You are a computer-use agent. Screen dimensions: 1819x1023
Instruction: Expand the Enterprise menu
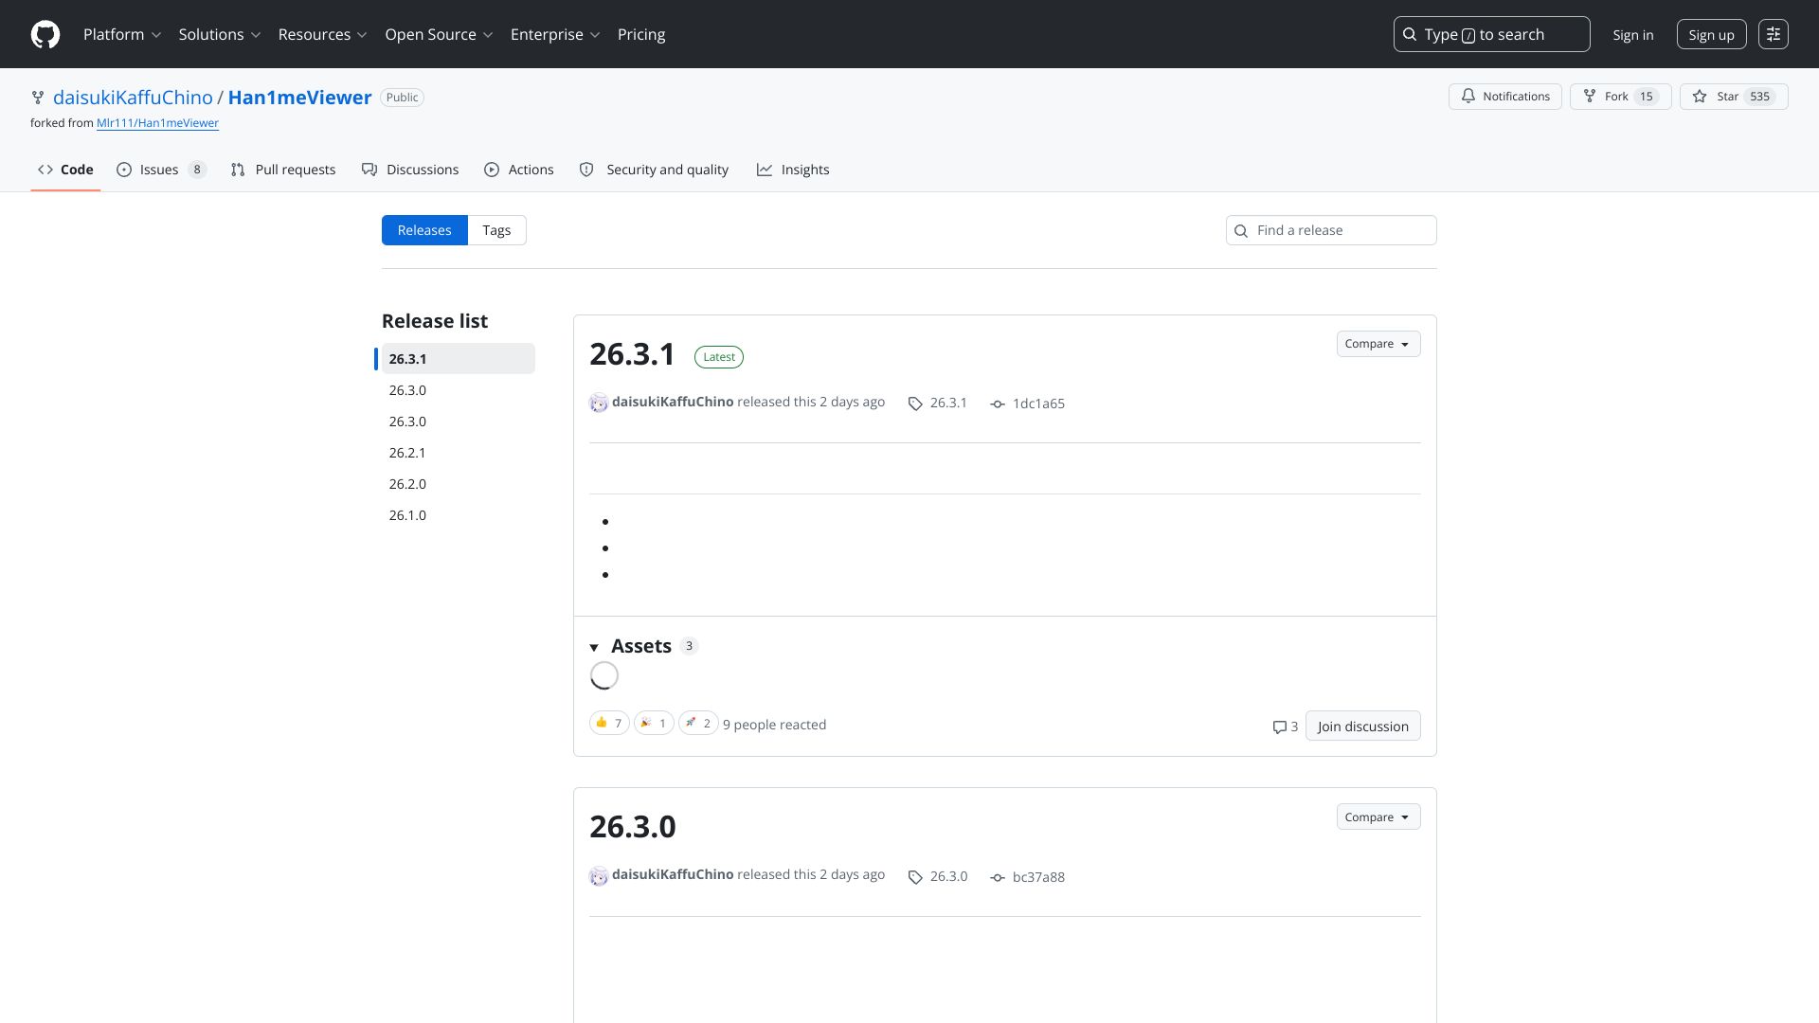pos(555,34)
